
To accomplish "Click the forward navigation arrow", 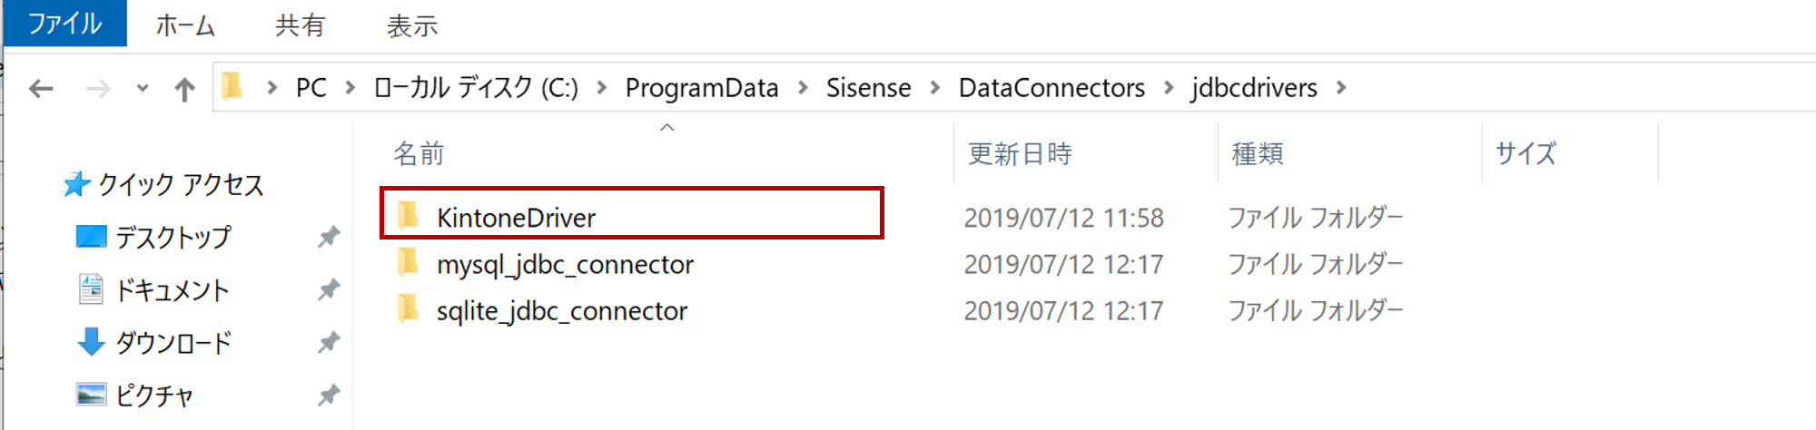I will click(x=98, y=88).
